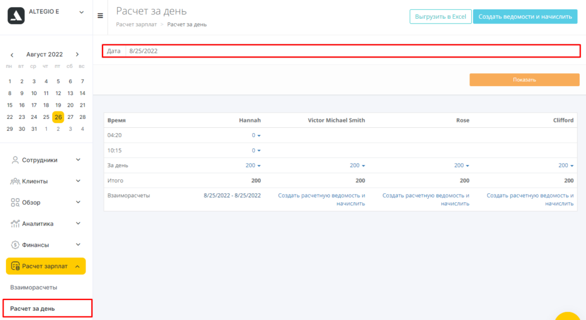Click Расчет за день breadcrumb text
This screenshot has height=320, width=586.
187,24
